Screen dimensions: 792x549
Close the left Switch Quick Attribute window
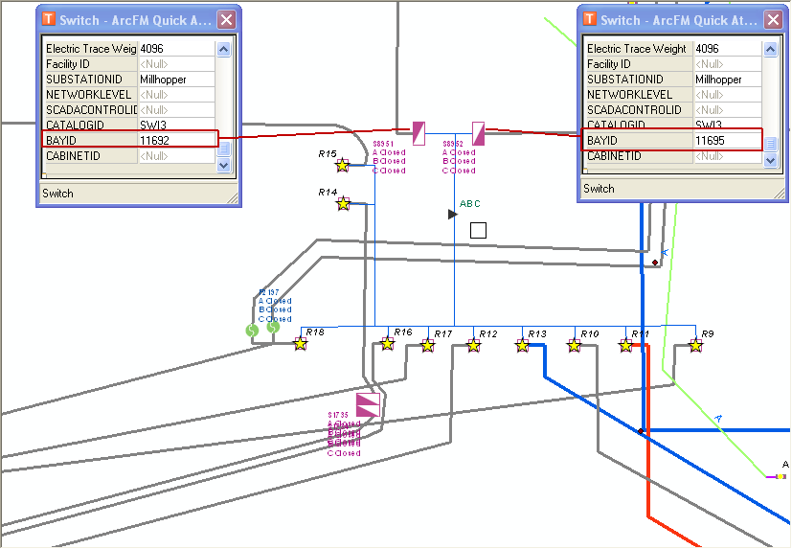tap(225, 20)
